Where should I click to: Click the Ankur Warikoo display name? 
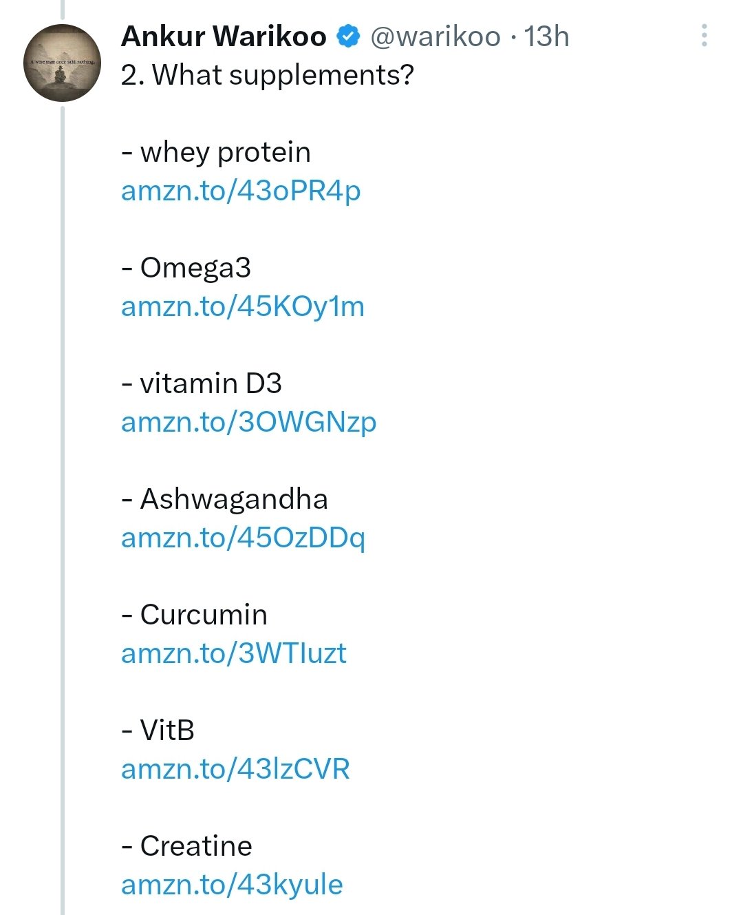(x=224, y=36)
